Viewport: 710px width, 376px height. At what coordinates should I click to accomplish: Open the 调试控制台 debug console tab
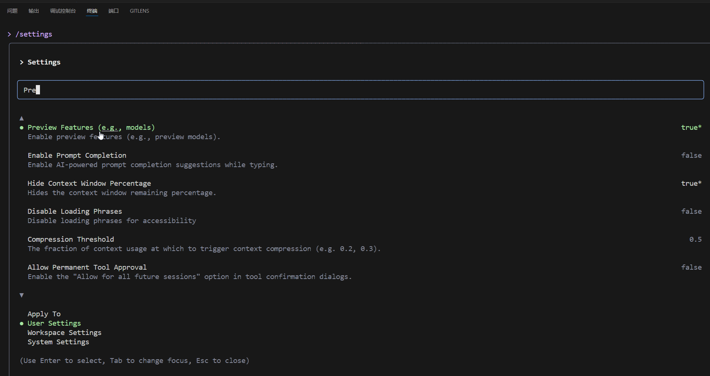click(63, 11)
